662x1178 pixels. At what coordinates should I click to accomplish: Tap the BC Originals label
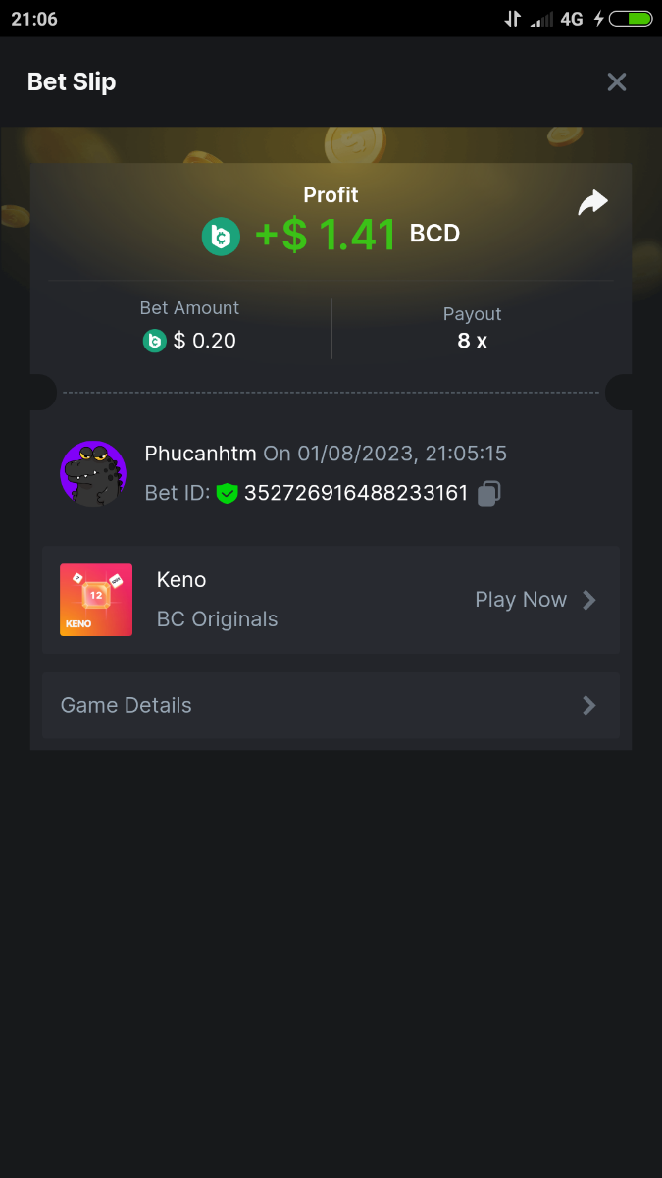(x=217, y=619)
